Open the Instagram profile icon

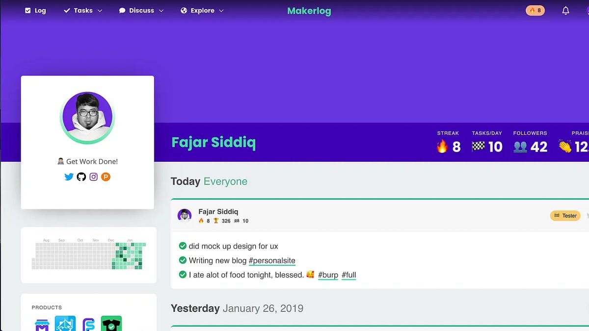point(93,177)
